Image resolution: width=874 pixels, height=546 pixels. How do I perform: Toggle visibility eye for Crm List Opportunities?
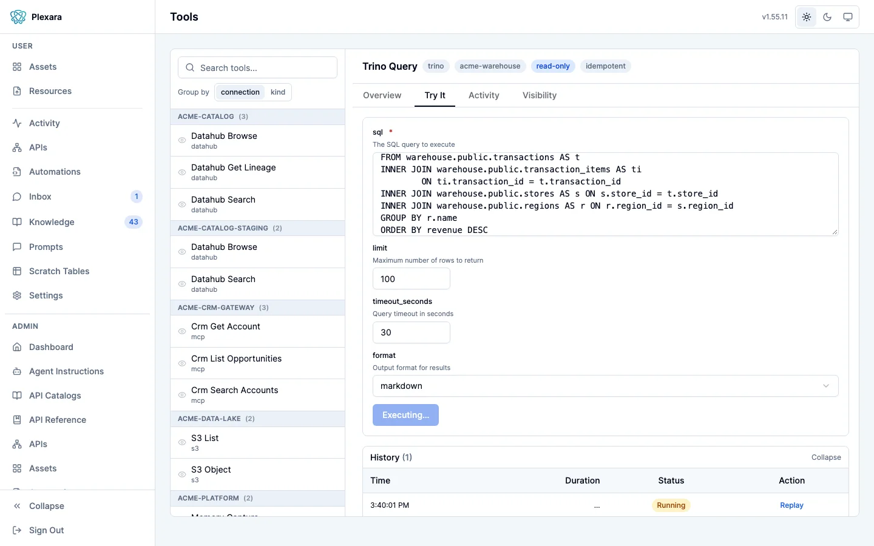click(182, 363)
